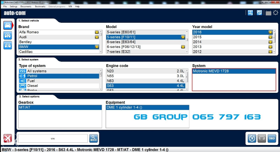Toggle favorite star for Audi
The height and width of the screenshot is (152, 280).
(97, 37)
